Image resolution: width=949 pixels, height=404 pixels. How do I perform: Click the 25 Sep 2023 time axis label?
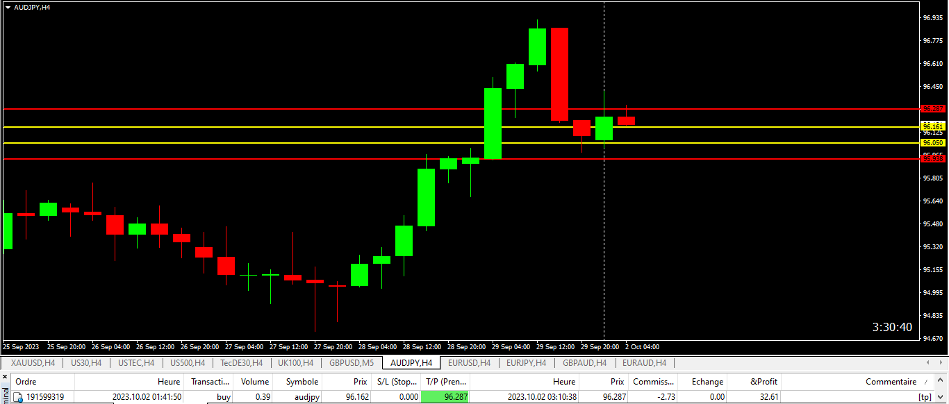(21, 346)
